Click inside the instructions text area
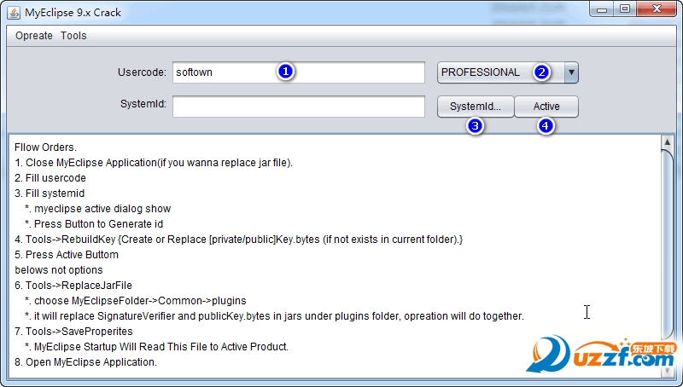The image size is (683, 387). point(341,256)
